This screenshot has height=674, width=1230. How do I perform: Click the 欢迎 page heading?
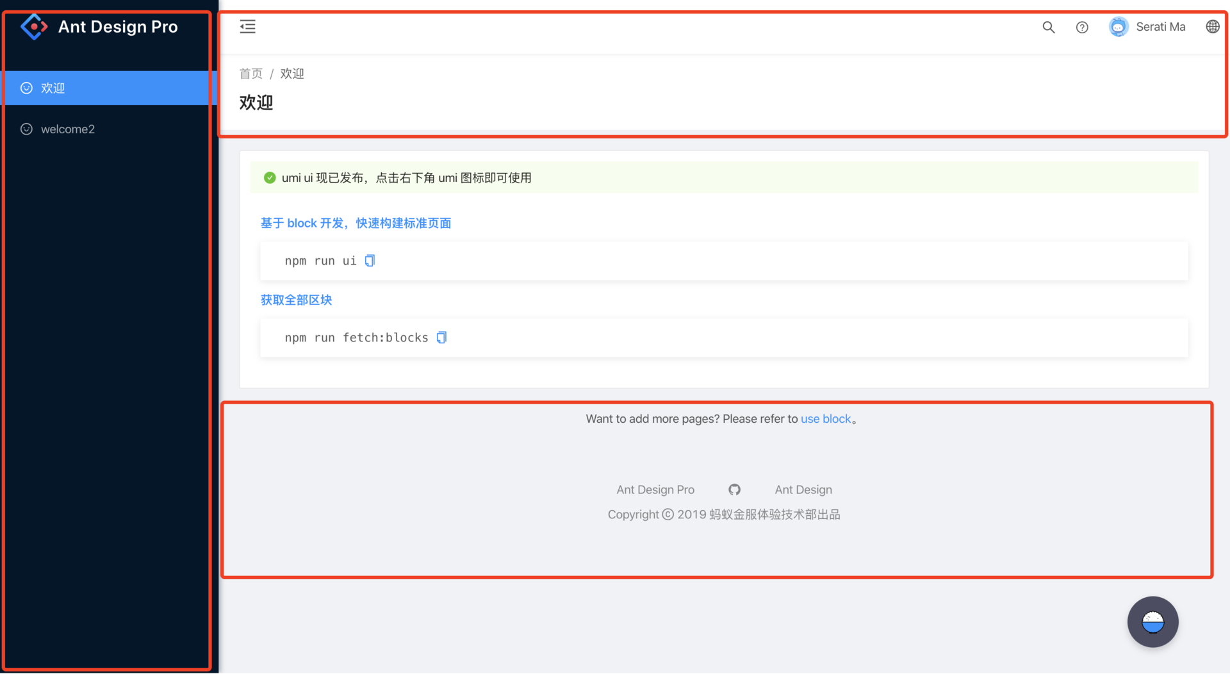(x=256, y=103)
